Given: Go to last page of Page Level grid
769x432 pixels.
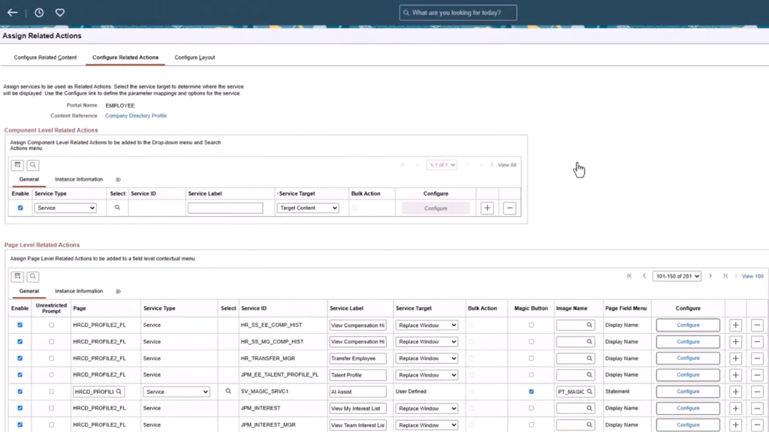Looking at the screenshot, I should 725,276.
